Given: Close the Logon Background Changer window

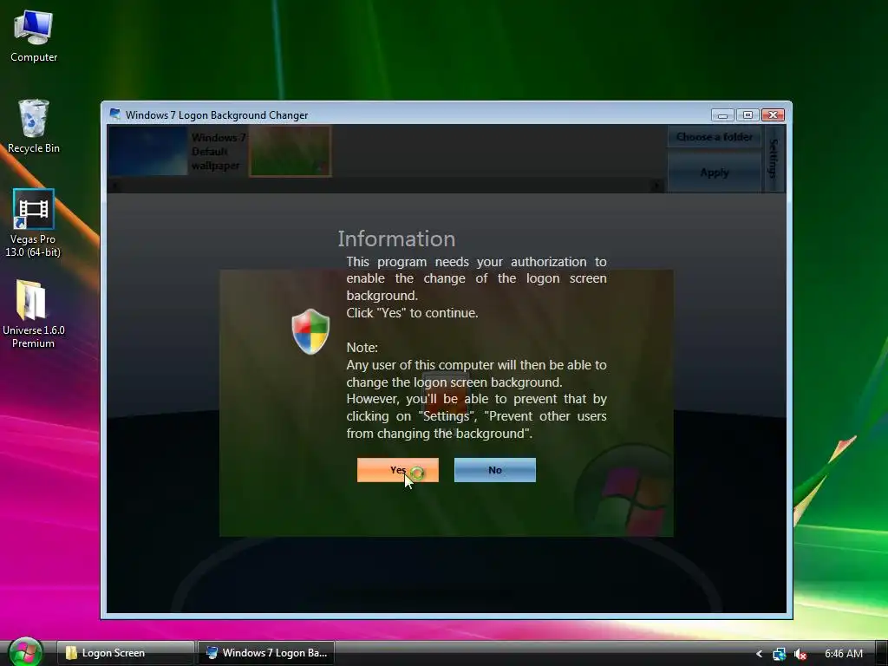Looking at the screenshot, I should [773, 115].
